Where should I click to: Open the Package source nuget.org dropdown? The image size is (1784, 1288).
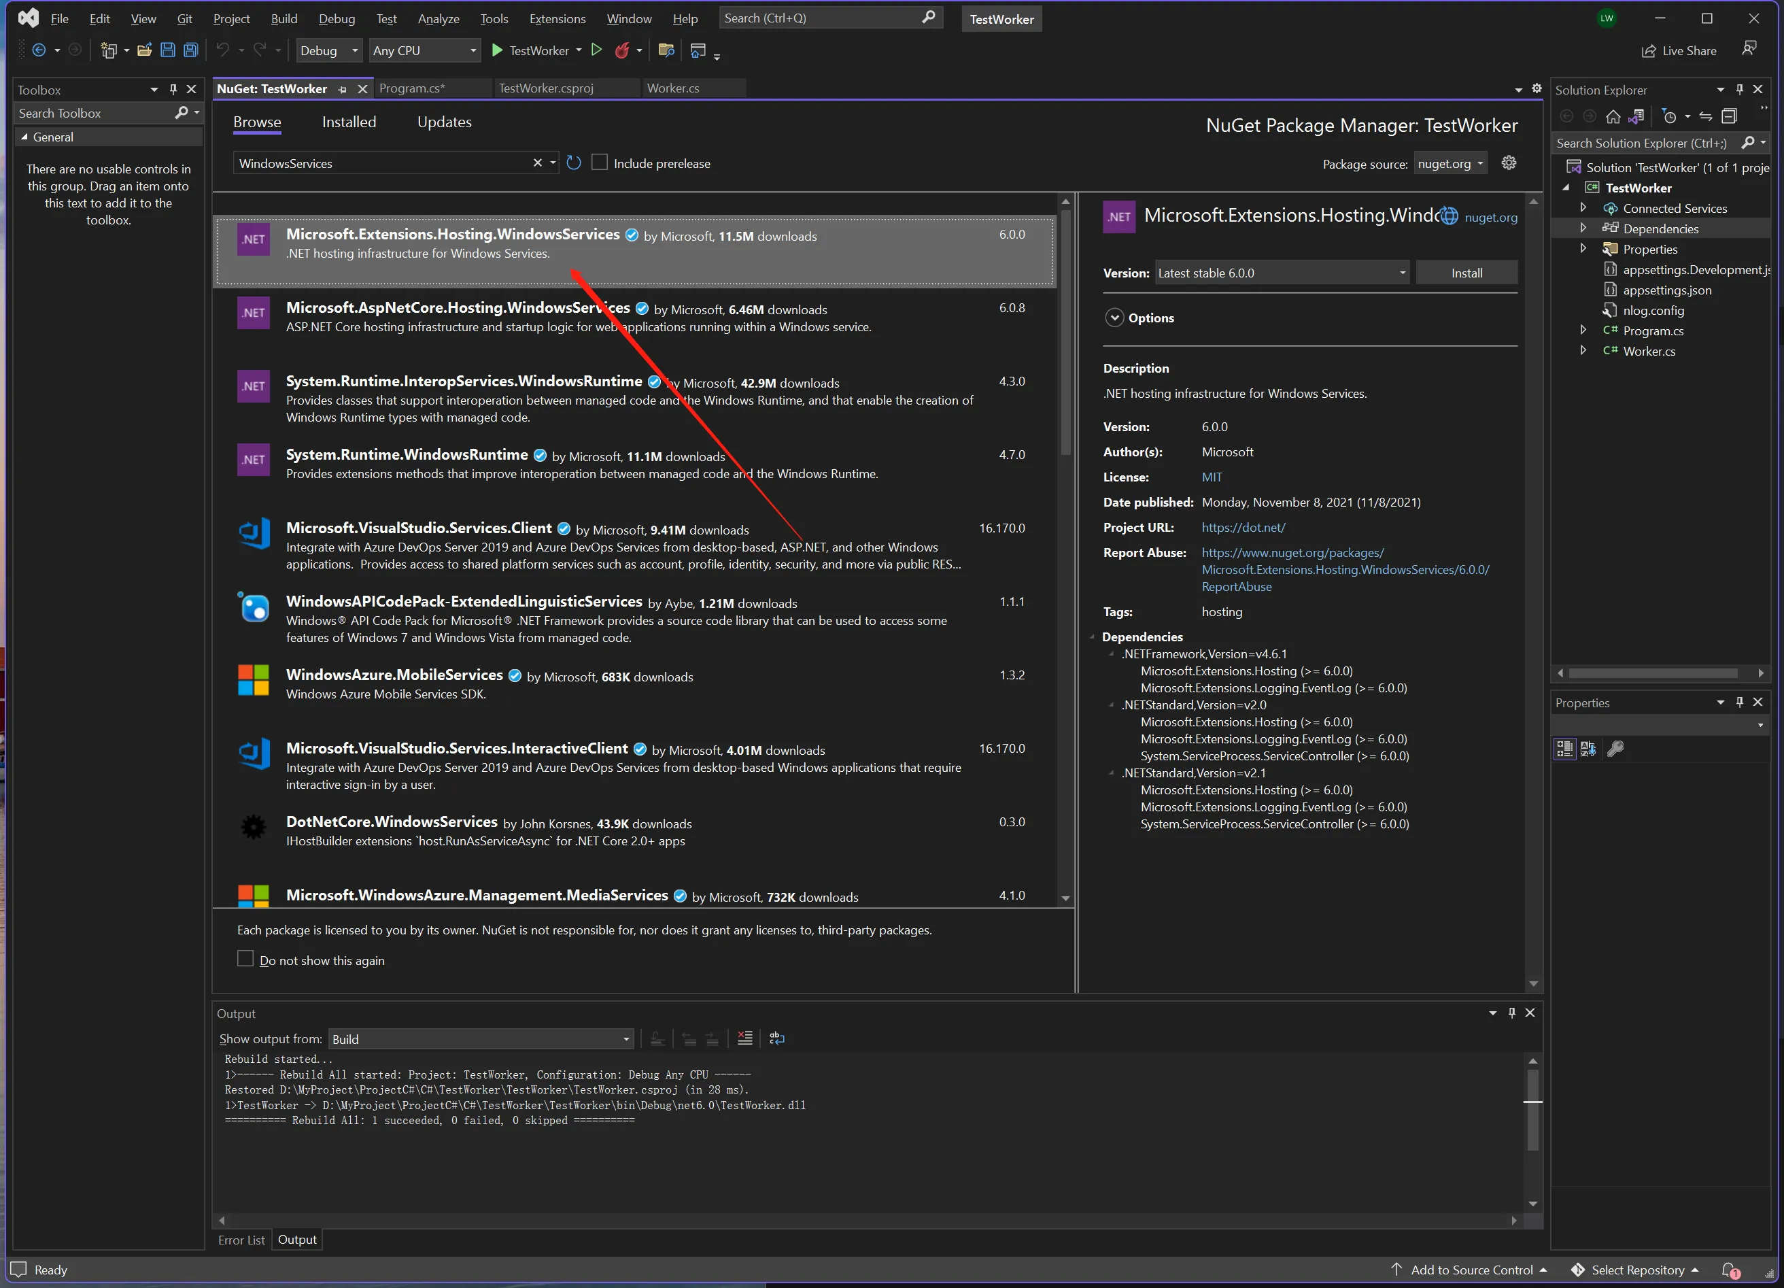(1450, 164)
